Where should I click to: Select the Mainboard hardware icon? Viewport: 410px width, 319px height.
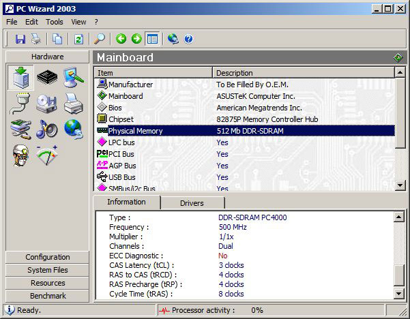tap(20, 78)
